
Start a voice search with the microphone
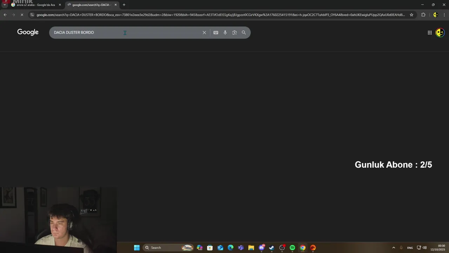pos(225,33)
